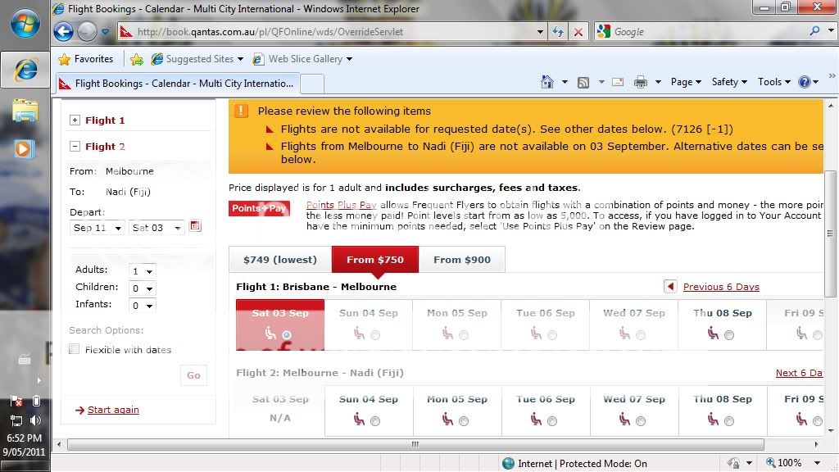
Task: Expand the Flight 1 section
Action: pyautogui.click(x=75, y=120)
